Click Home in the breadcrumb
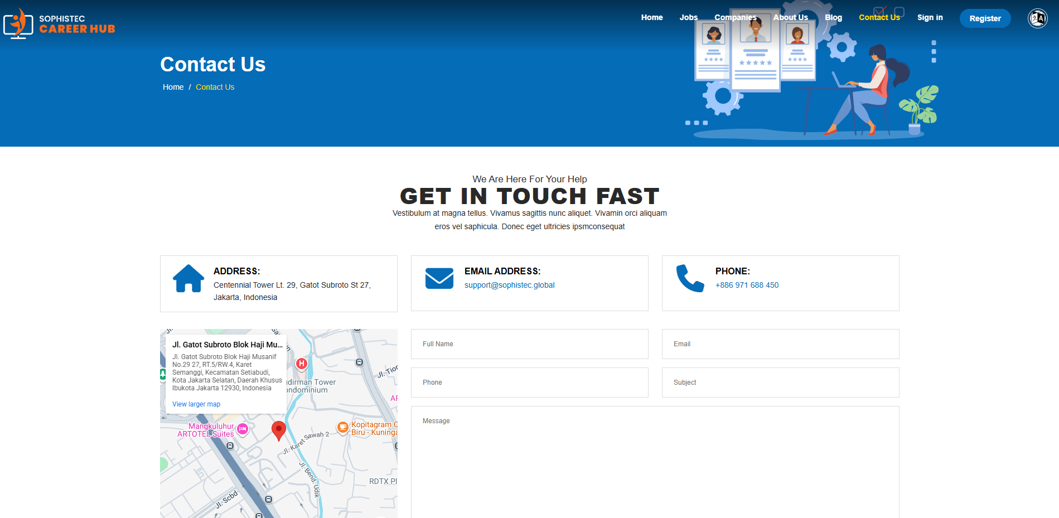This screenshot has height=518, width=1059. click(173, 87)
